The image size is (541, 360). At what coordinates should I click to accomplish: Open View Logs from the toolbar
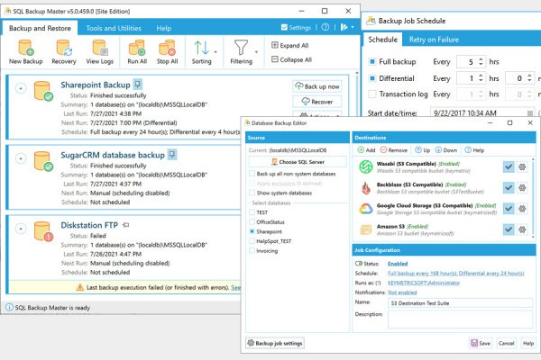click(x=100, y=48)
